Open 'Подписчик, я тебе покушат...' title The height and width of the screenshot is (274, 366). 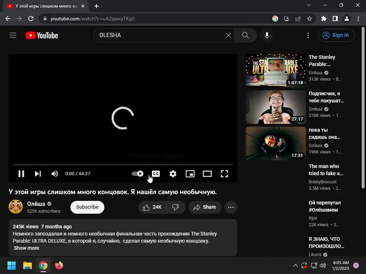click(326, 97)
